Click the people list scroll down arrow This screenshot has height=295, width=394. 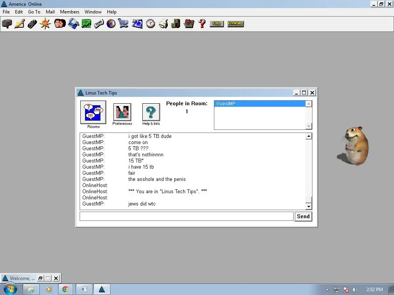309,126
